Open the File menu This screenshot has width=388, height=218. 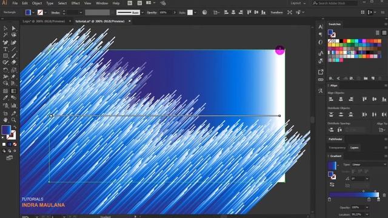pyautogui.click(x=15, y=3)
